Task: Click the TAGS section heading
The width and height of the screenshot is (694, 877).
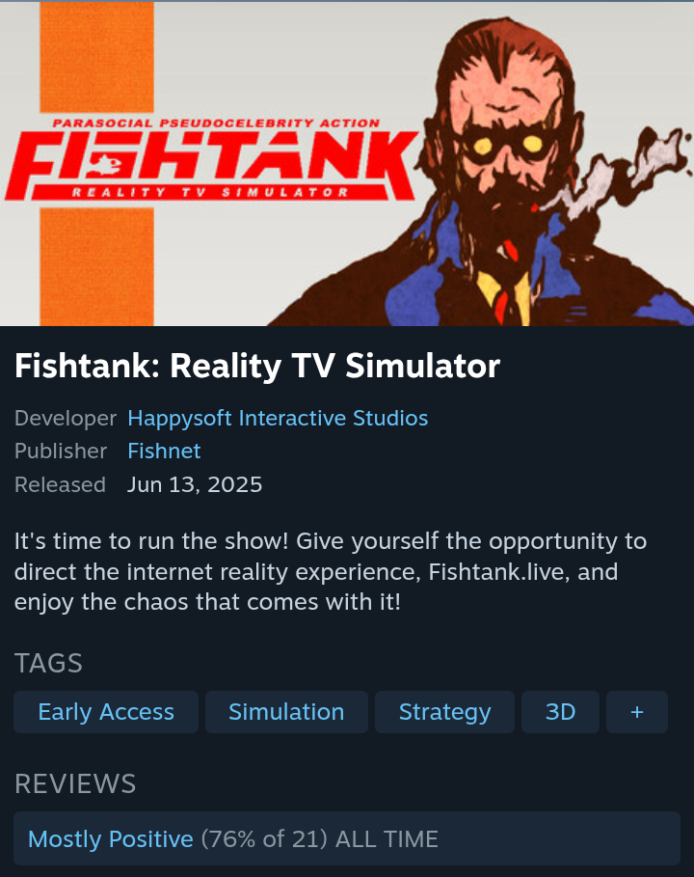Action: [x=48, y=664]
